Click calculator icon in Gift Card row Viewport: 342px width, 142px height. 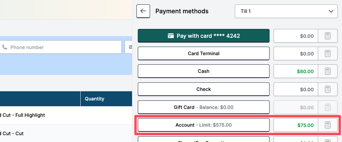pos(327,107)
